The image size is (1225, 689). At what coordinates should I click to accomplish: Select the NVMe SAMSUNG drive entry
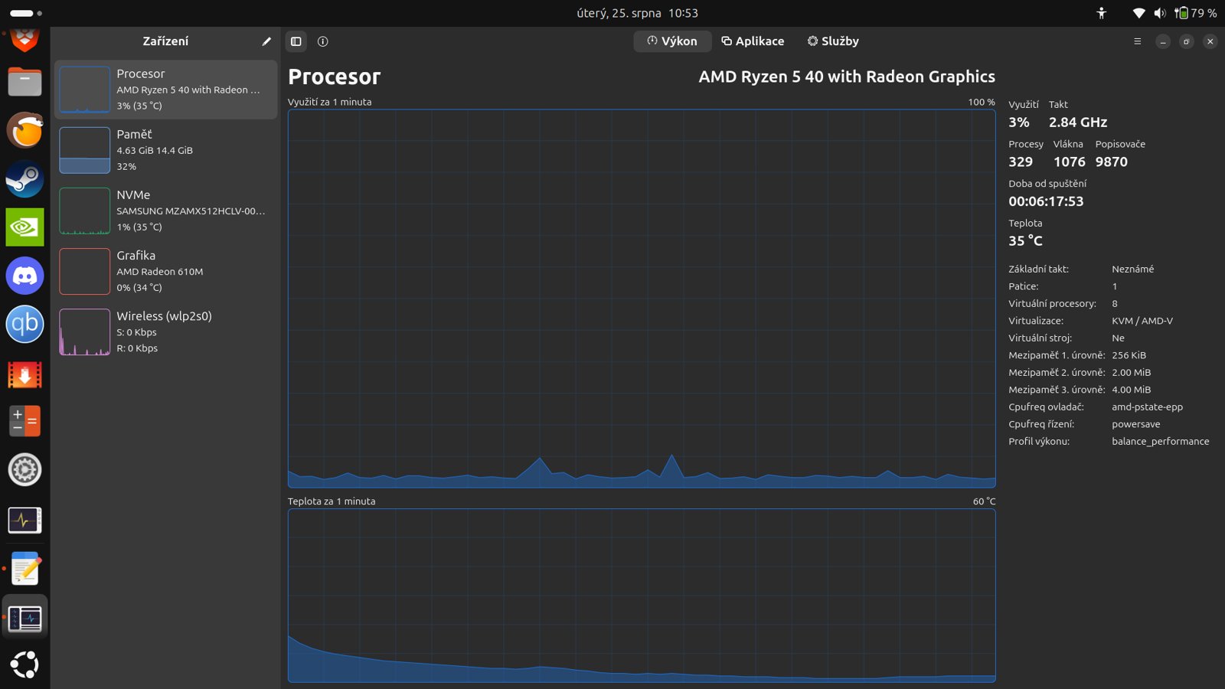[166, 211]
